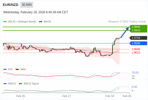Image resolution: width=148 pixels, height=100 pixels.
Task: Select the EUR/NZD pair title
Action: coord(11,5)
